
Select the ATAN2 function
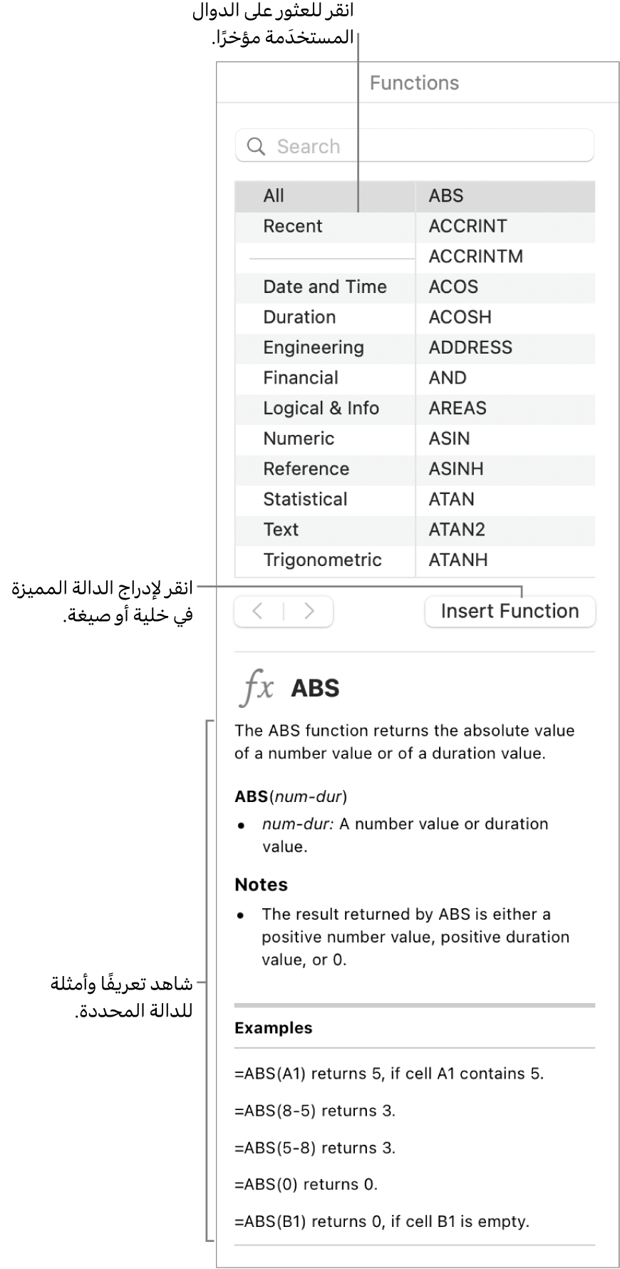click(x=457, y=530)
